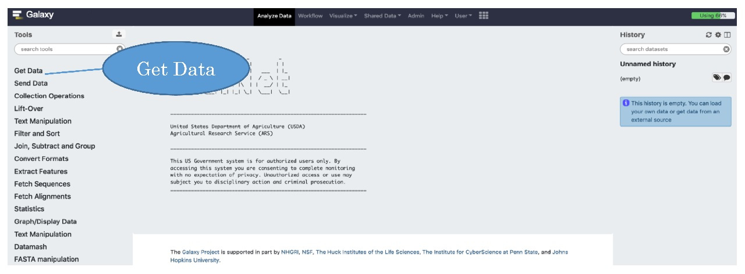The width and height of the screenshot is (745, 274).
Task: Open the User dropdown menu
Action: click(463, 16)
